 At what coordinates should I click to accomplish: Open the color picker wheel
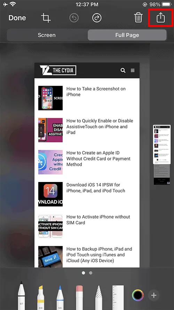137,295
